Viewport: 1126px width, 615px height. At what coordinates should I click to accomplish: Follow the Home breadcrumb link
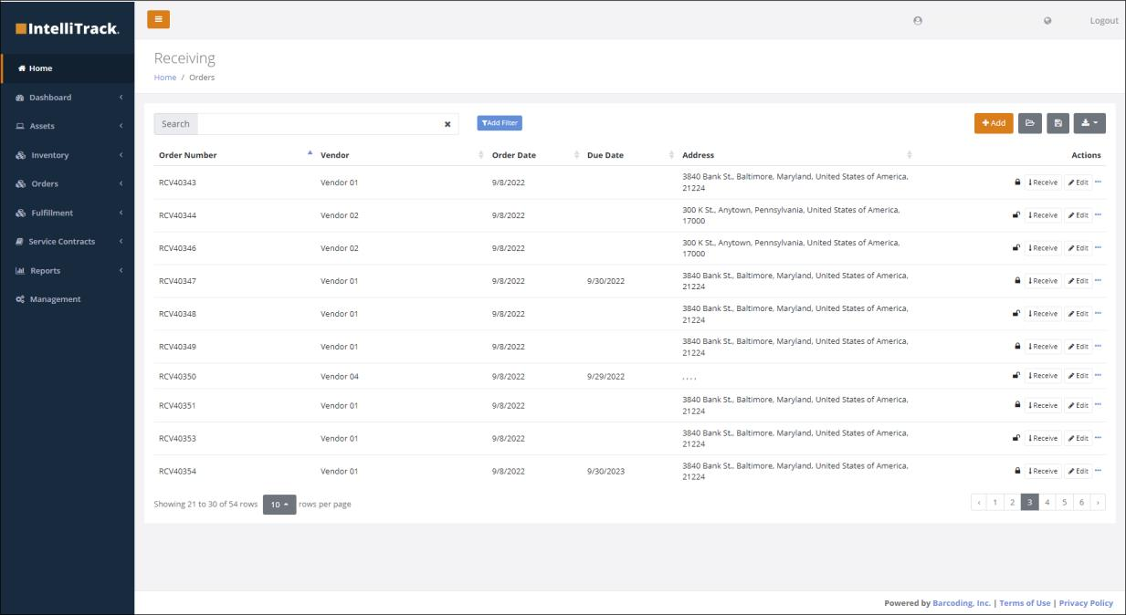pyautogui.click(x=165, y=78)
